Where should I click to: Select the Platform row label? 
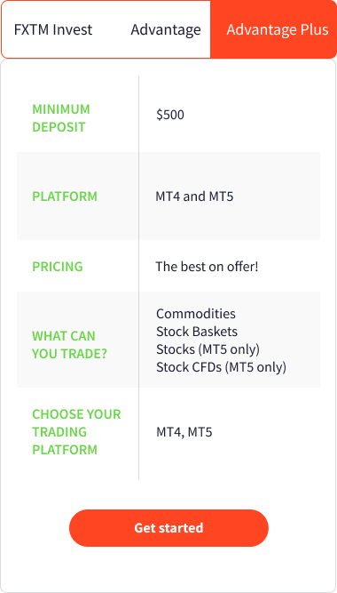tap(65, 196)
